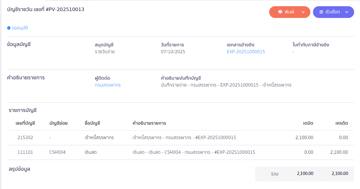Click the รออนุมัติ pending approval status label
The width and height of the screenshot is (360, 189).
(20, 28)
